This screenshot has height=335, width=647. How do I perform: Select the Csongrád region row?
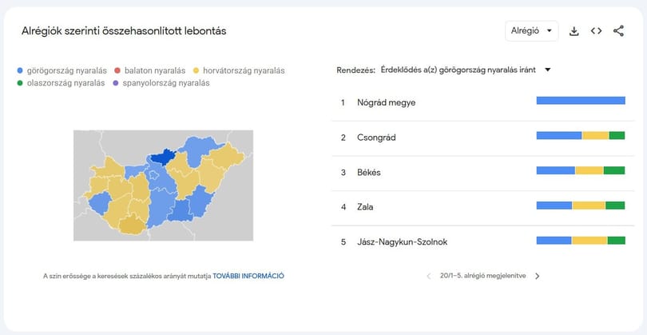coord(377,138)
